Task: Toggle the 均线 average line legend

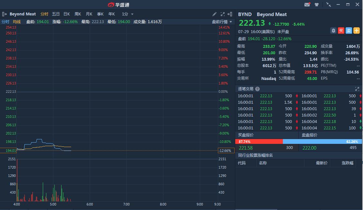Action: coord(17,22)
